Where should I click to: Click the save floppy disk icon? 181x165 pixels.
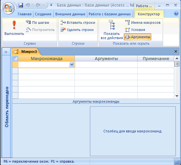coord(21,5)
